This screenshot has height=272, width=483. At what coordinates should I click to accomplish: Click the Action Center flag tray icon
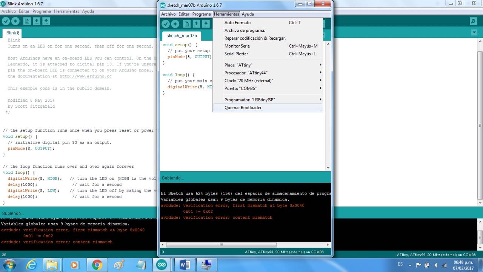coord(418,265)
